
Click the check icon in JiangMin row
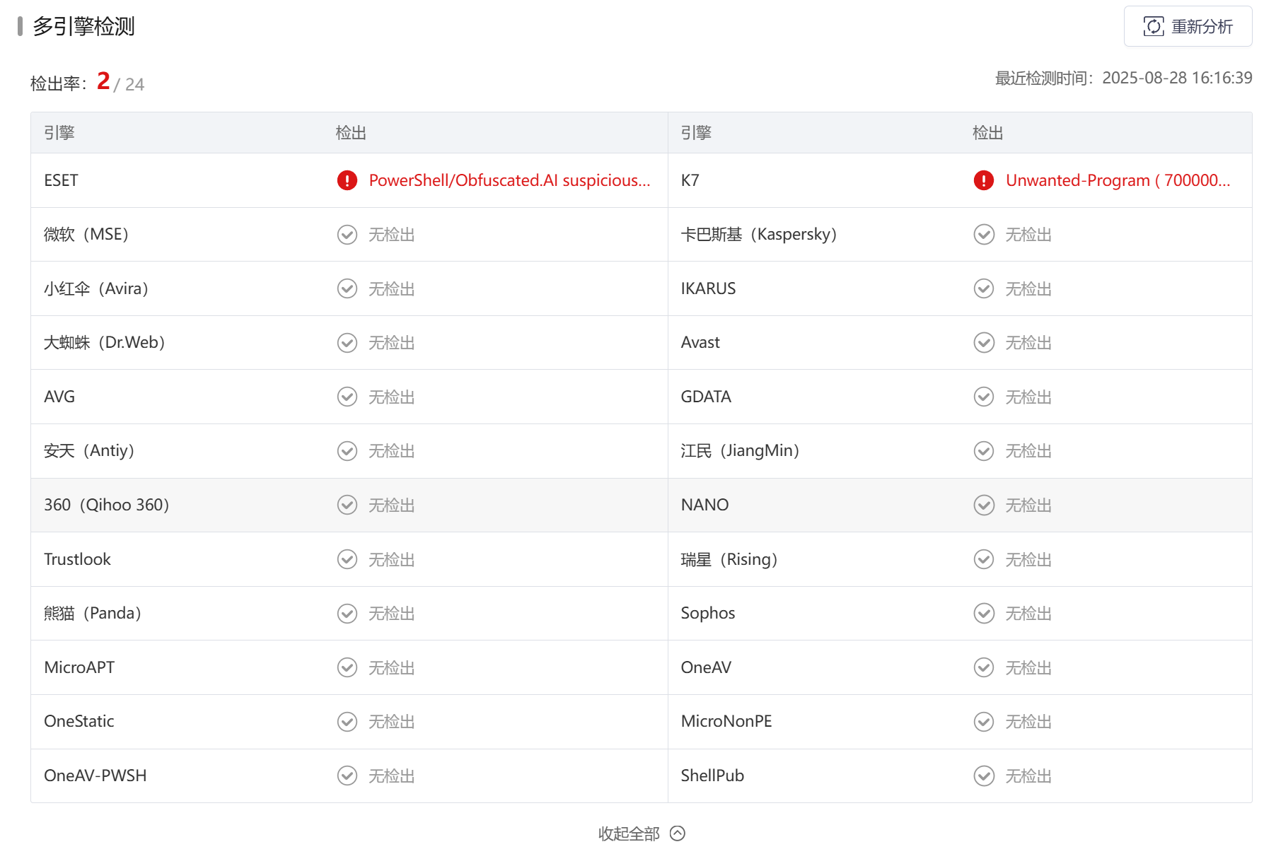click(x=984, y=451)
